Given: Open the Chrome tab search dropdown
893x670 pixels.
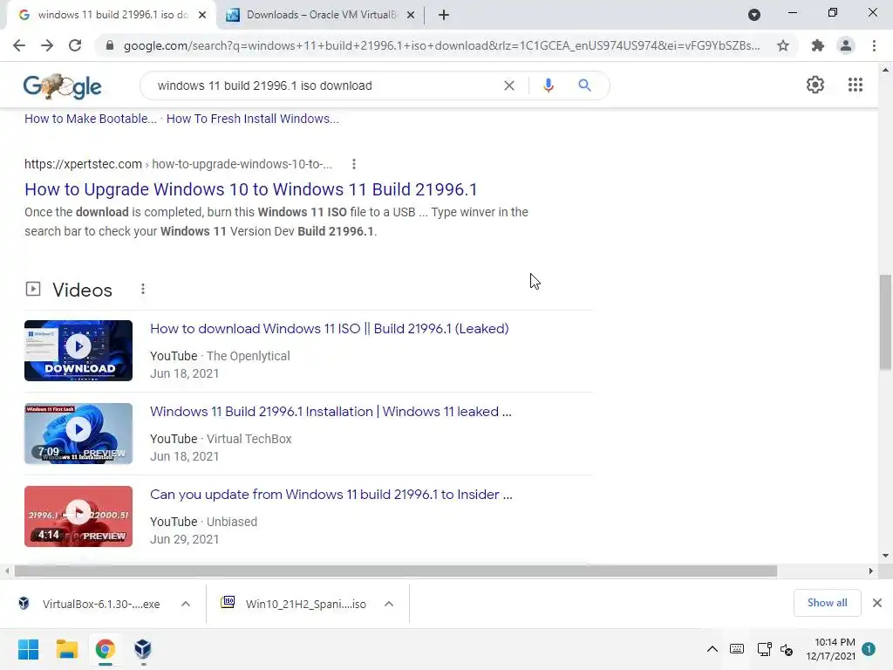Looking at the screenshot, I should click(x=754, y=15).
